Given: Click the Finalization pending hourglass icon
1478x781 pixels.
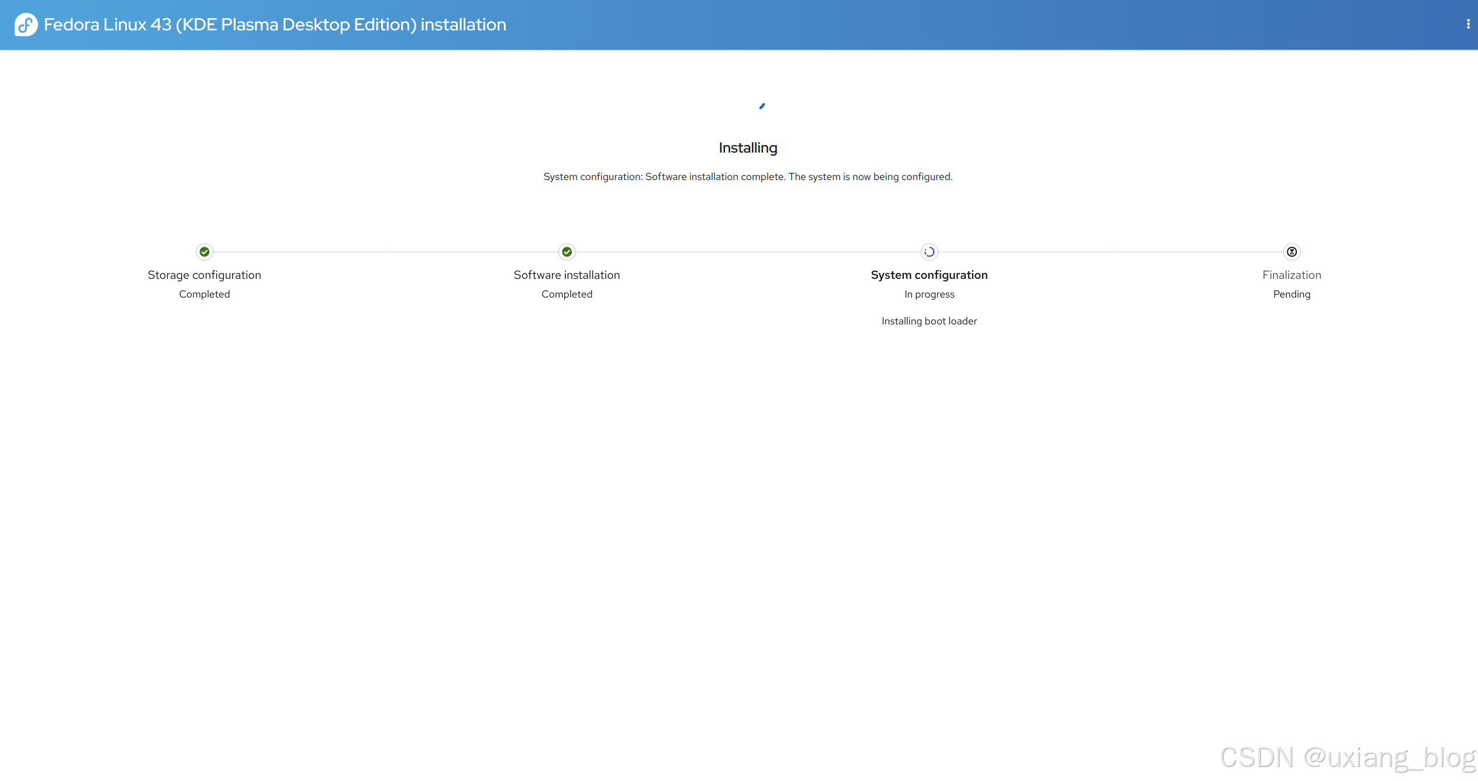Looking at the screenshot, I should coord(1291,252).
